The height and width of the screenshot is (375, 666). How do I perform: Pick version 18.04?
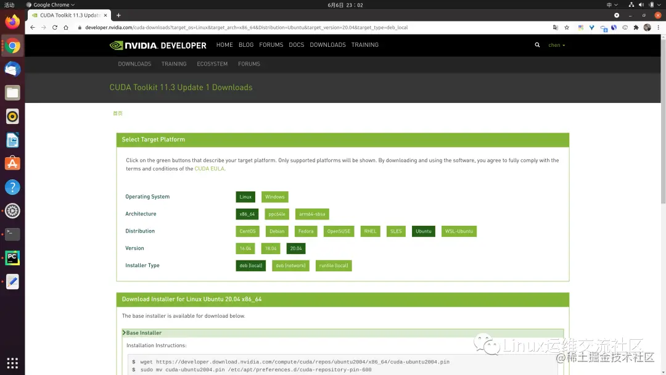coord(271,249)
